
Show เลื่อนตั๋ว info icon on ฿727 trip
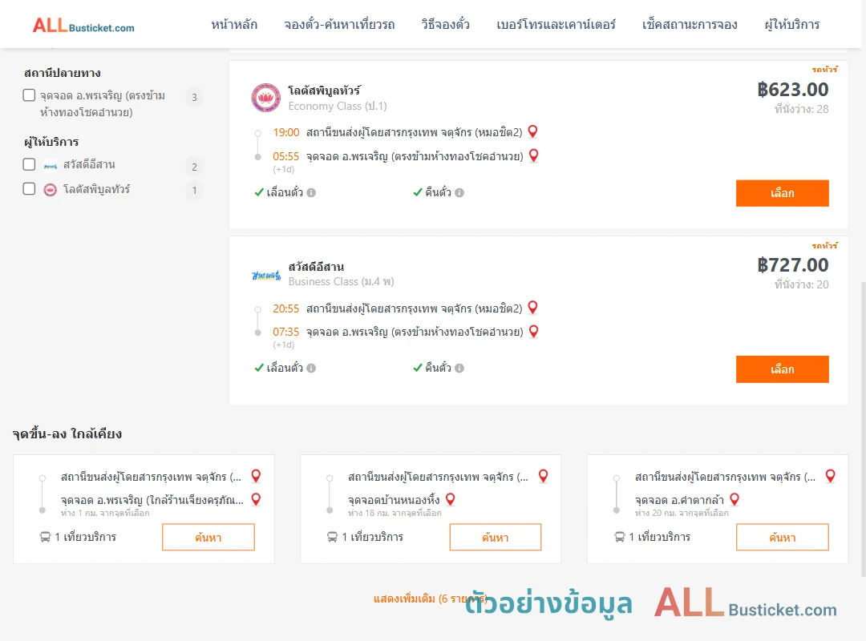311,369
